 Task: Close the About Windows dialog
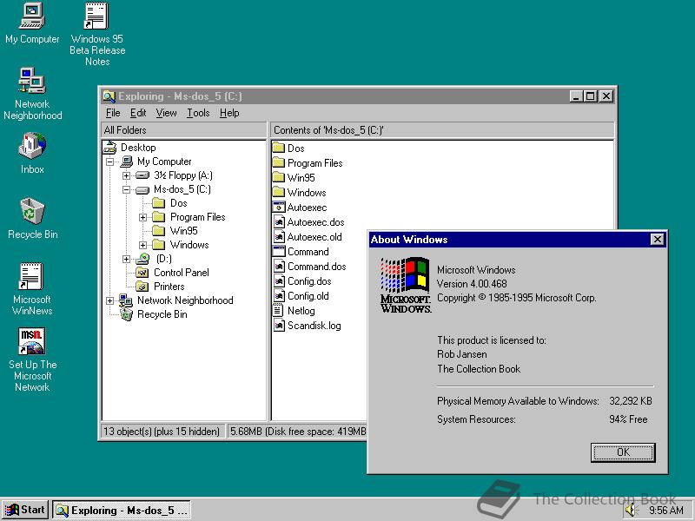click(x=658, y=240)
